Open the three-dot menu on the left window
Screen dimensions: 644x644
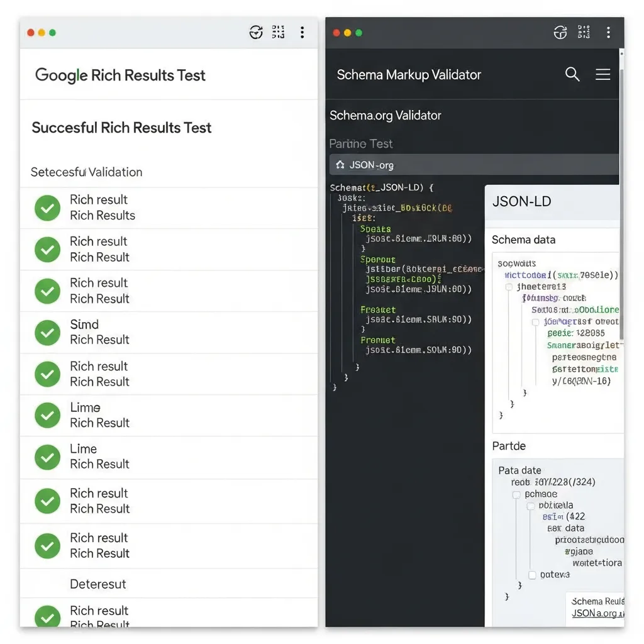[x=302, y=32]
